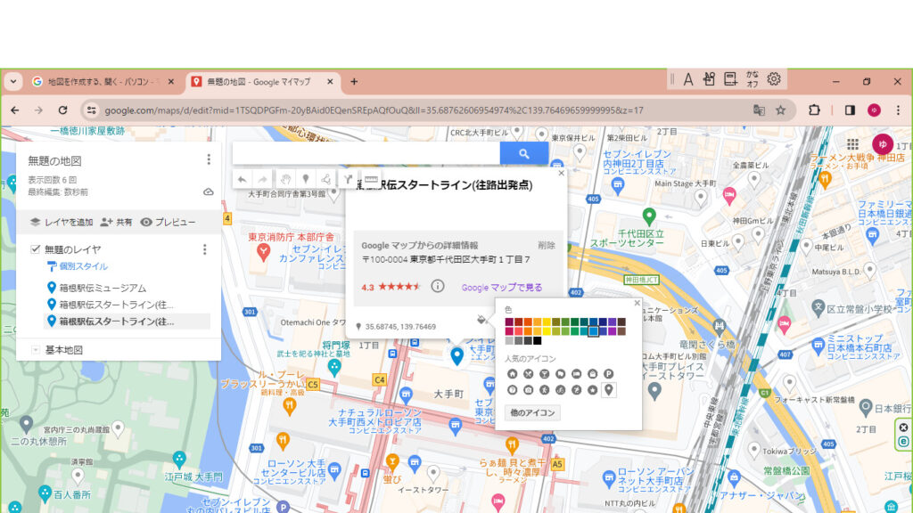Choose the hiking person icon
The width and height of the screenshot is (913, 513).
coord(545,390)
